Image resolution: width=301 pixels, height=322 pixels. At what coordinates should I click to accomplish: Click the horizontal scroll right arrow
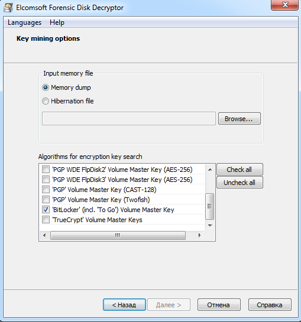199,235
